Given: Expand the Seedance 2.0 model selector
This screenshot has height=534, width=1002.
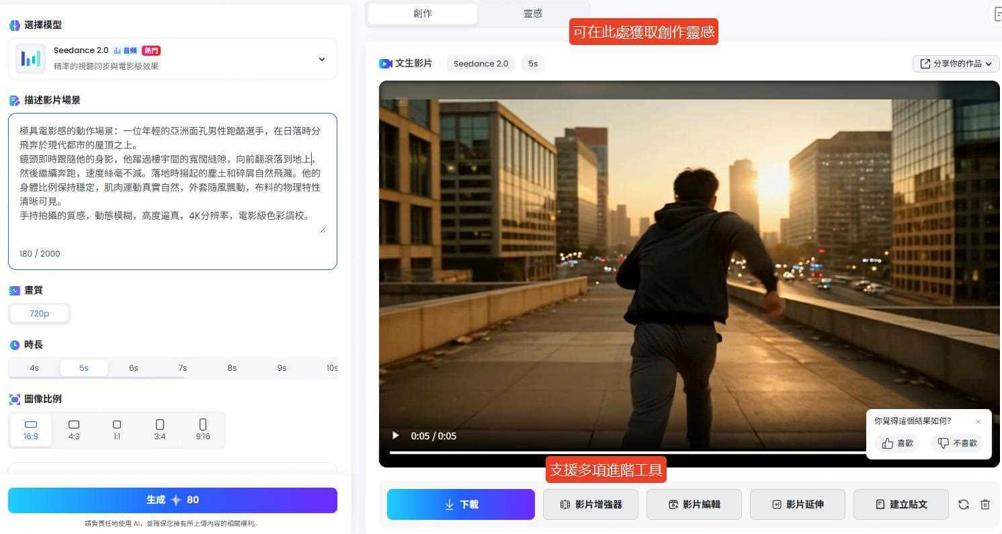Looking at the screenshot, I should coord(321,59).
